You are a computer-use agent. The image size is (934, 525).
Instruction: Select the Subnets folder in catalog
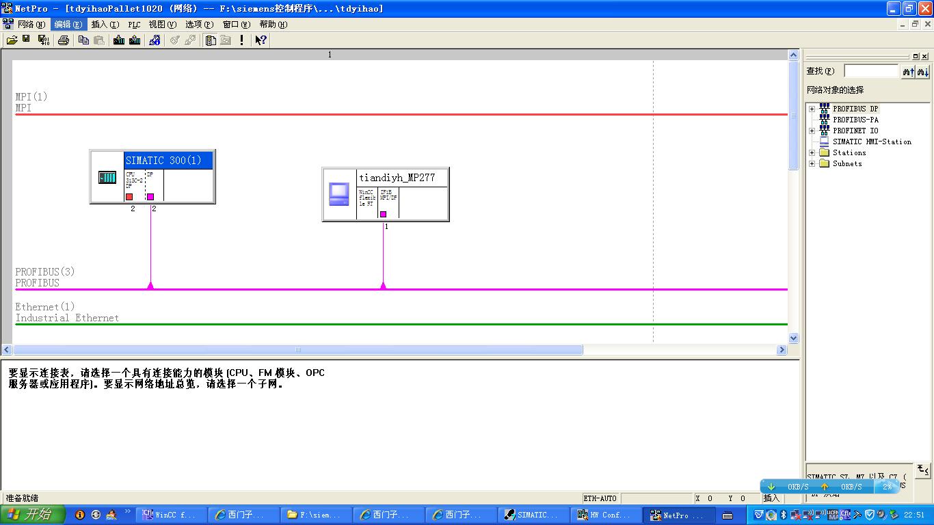[847, 163]
